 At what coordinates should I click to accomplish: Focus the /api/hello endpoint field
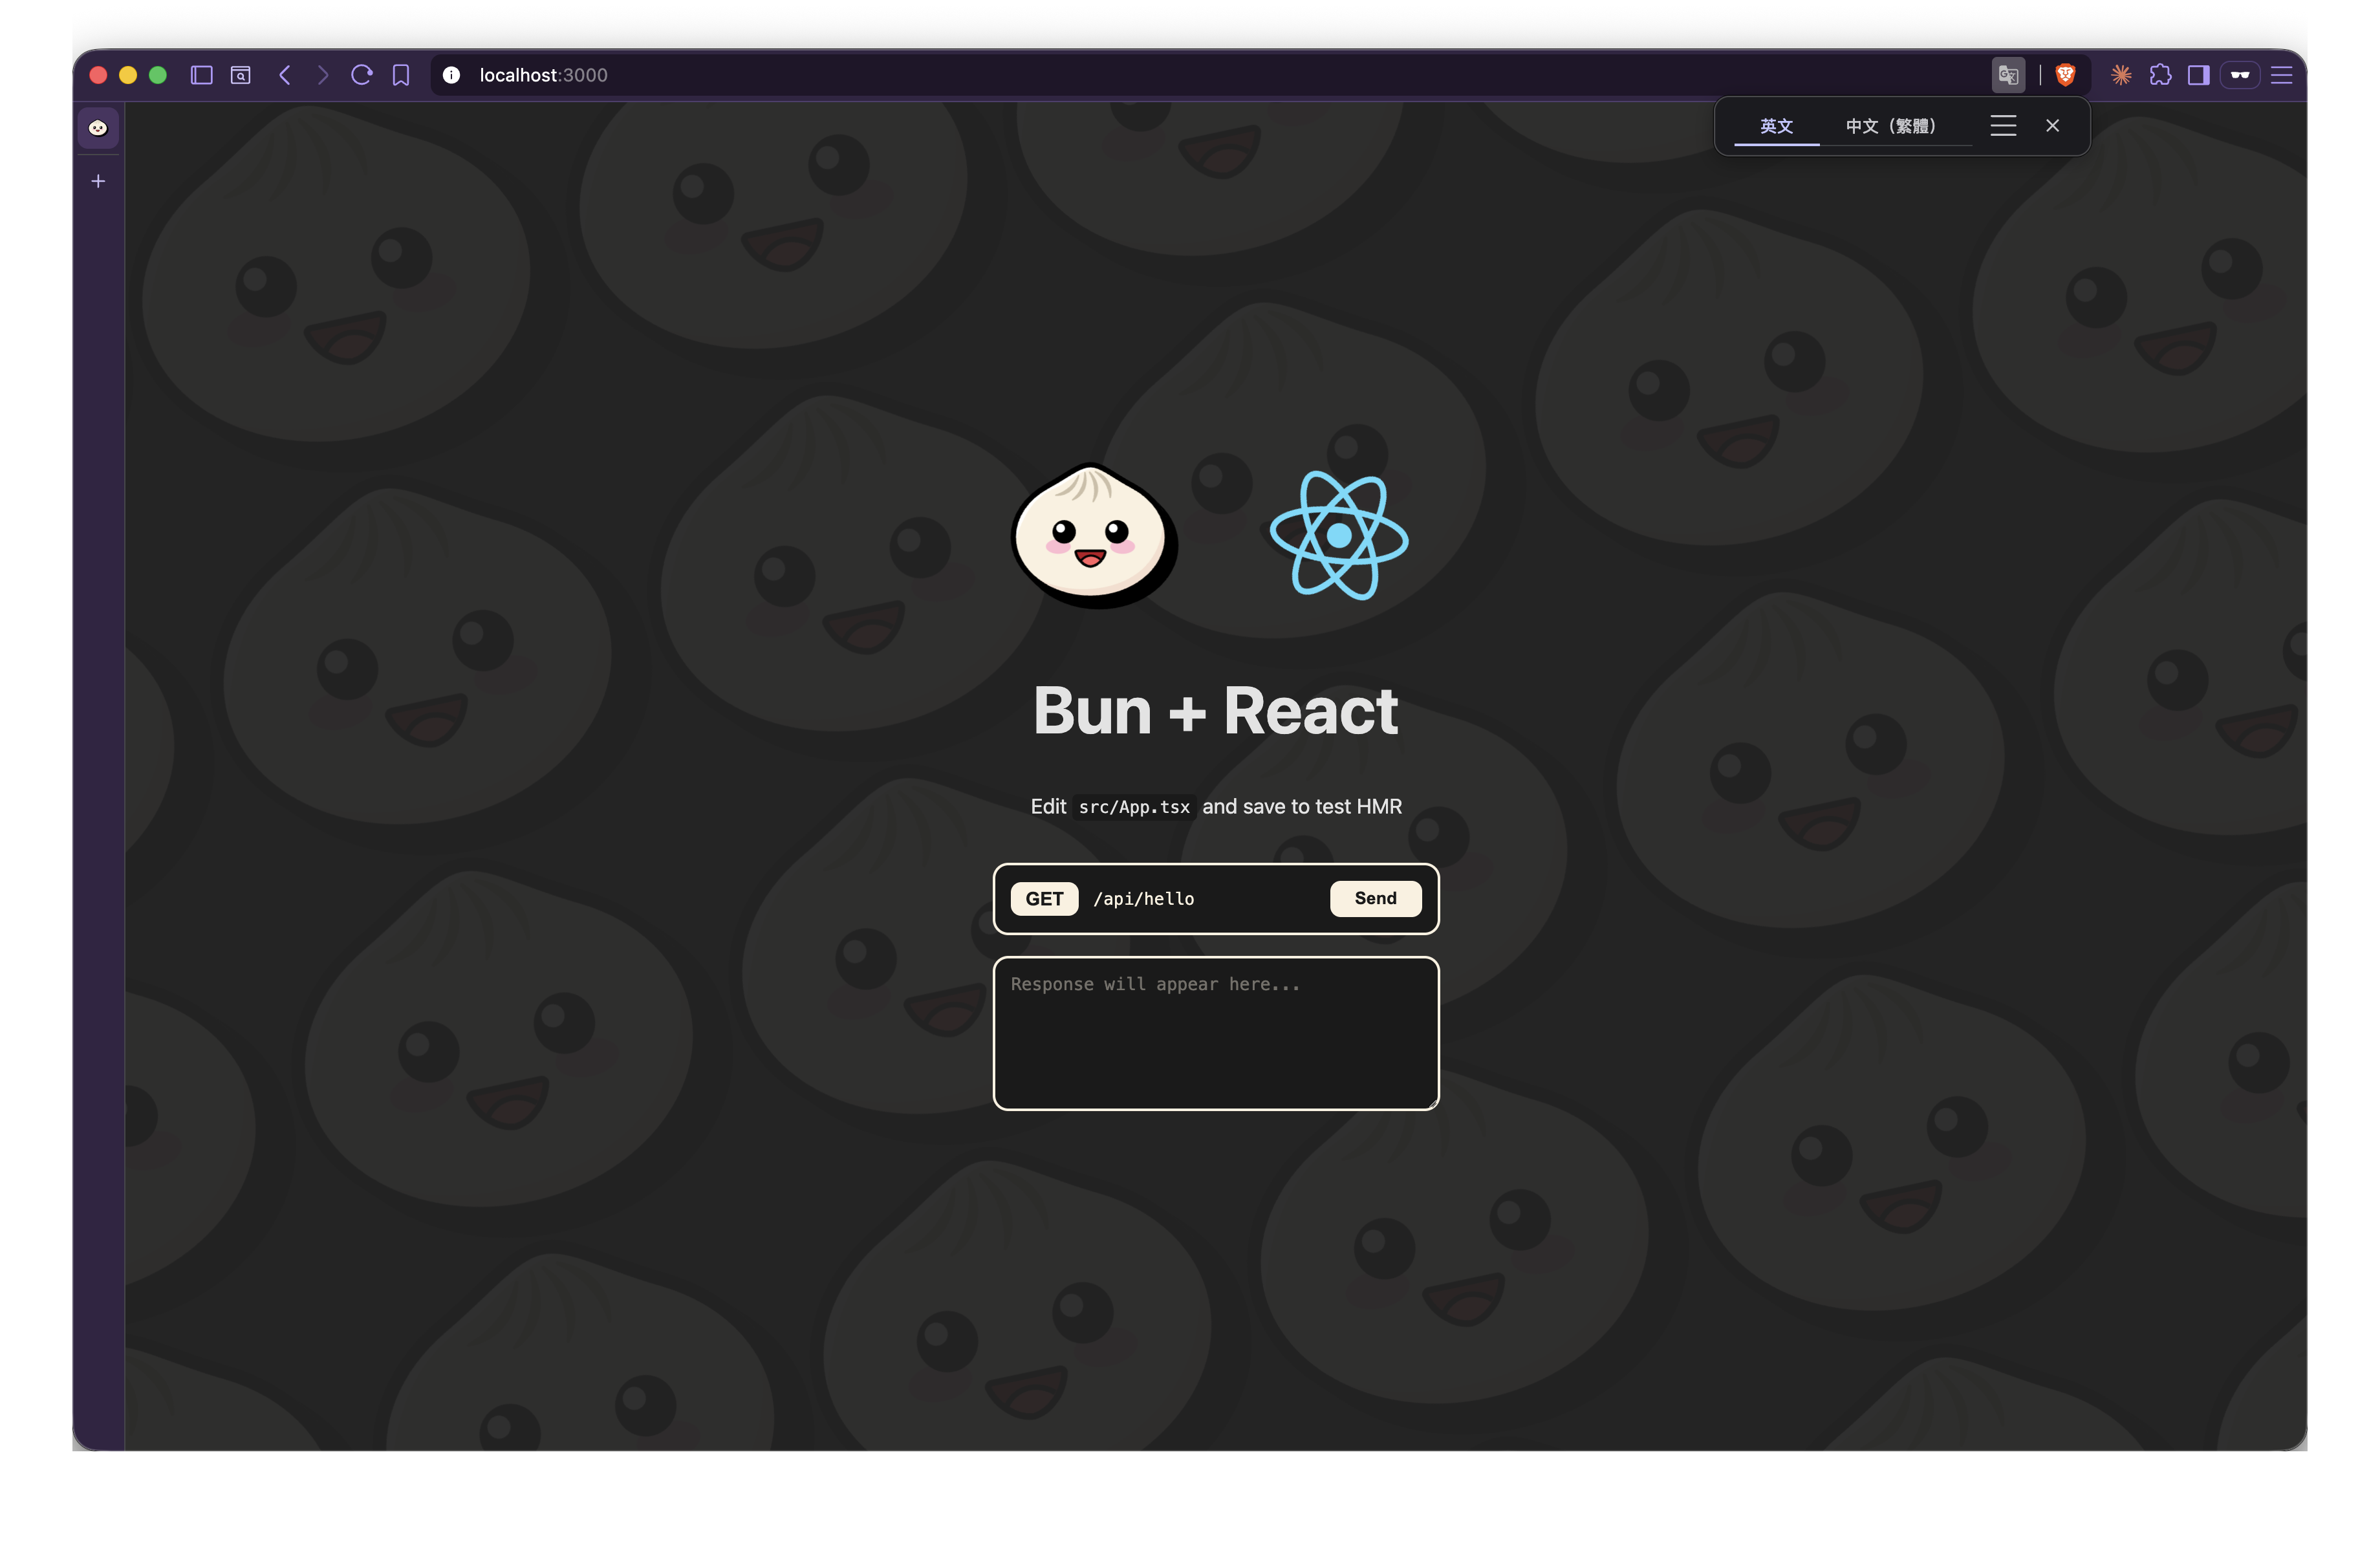click(x=1204, y=899)
